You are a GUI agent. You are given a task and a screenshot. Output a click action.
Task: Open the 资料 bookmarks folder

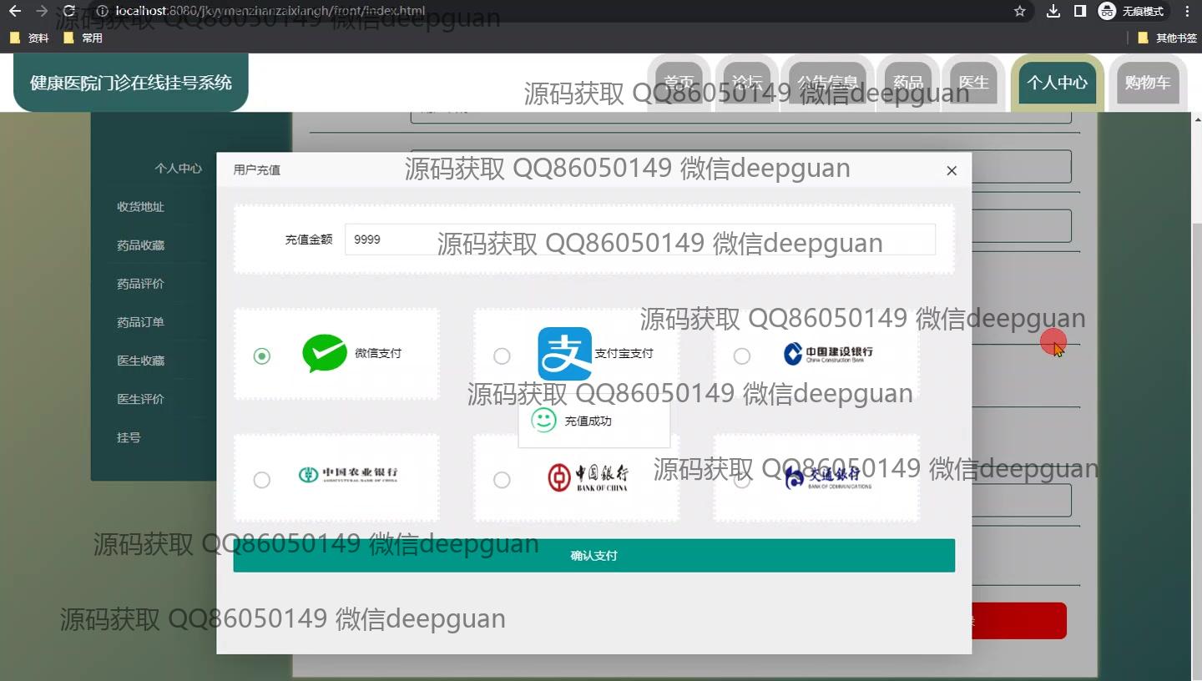29,38
